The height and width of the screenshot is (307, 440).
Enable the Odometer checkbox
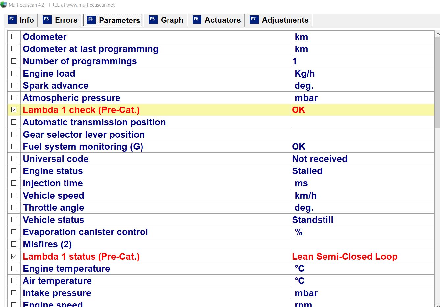14,37
